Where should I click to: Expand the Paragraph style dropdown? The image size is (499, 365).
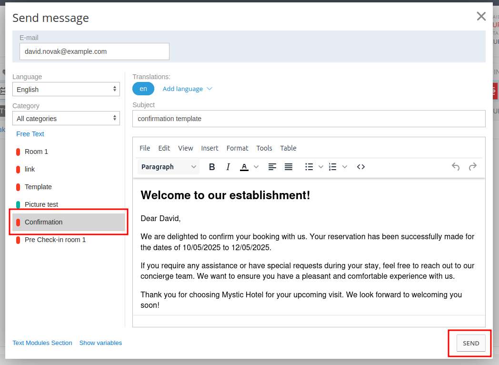tap(169, 167)
